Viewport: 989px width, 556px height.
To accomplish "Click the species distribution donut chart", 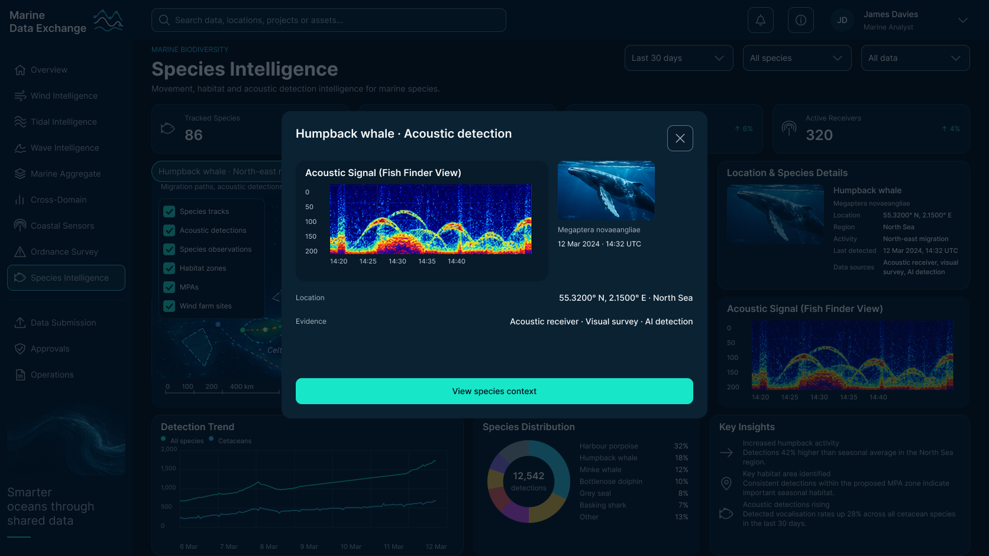I will coord(529,482).
